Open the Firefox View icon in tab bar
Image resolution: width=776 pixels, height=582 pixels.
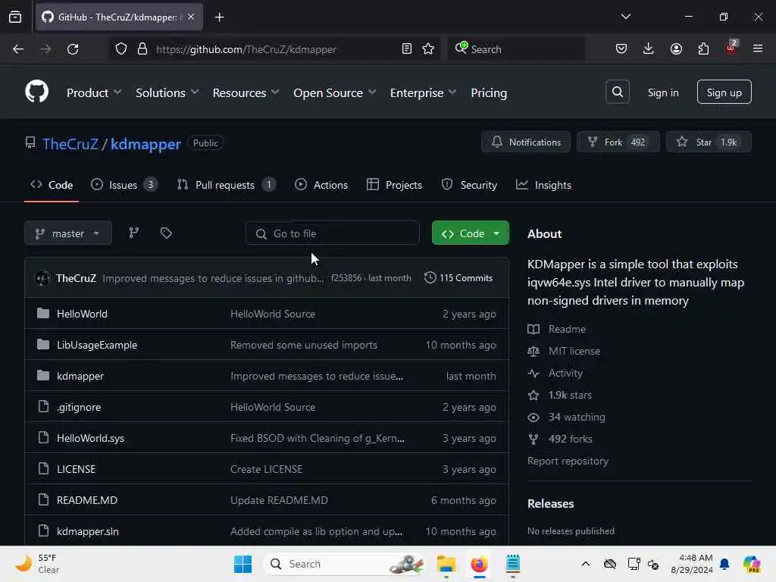(15, 17)
